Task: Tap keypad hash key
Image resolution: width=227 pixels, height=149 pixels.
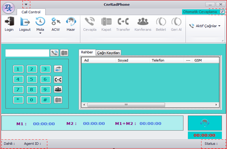Action: click(x=46, y=100)
